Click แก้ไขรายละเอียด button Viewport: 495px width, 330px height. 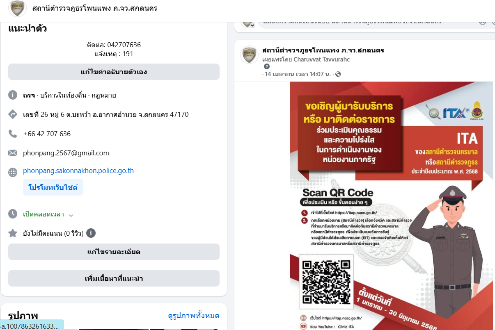(114, 252)
